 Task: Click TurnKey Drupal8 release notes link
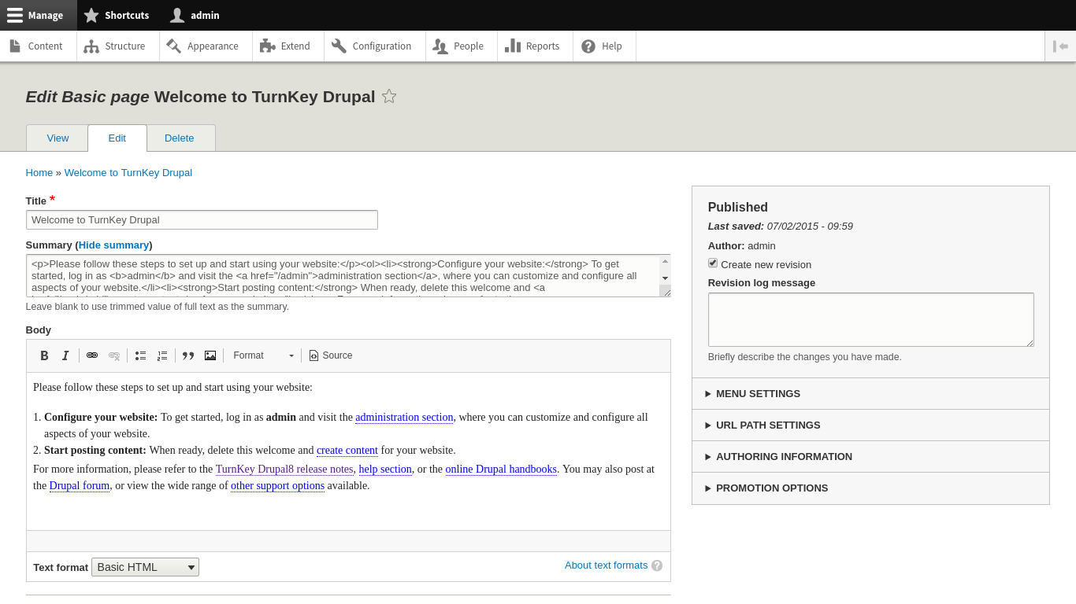point(284,470)
